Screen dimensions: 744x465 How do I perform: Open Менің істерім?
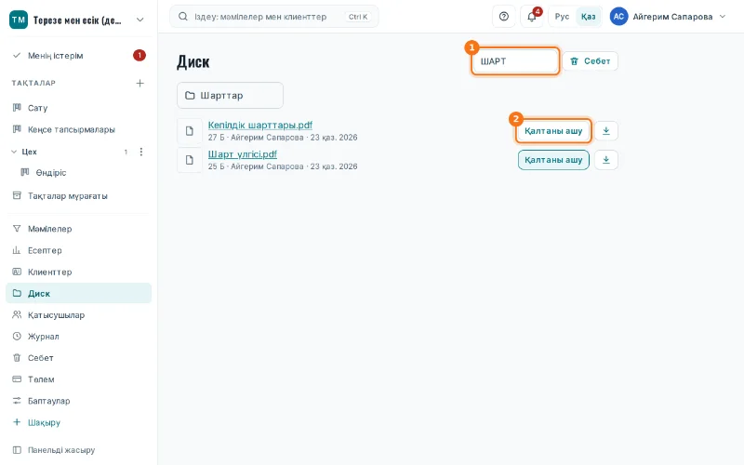pyautogui.click(x=78, y=56)
